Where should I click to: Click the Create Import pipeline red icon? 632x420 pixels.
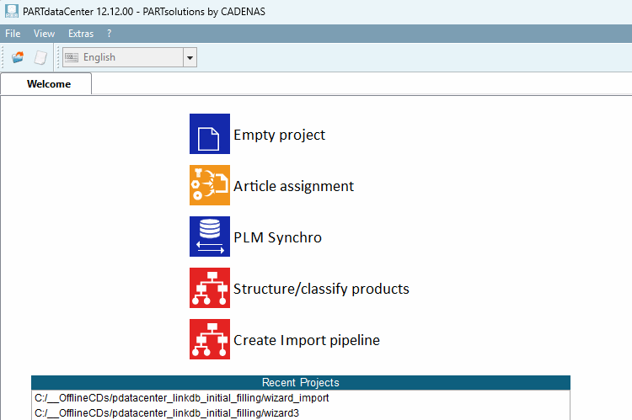[210, 339]
